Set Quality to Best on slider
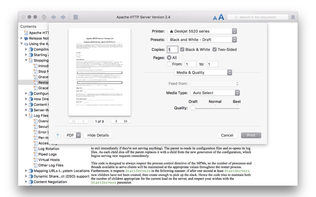Screen dimensions: 316x197 pyautogui.click(x=237, y=108)
